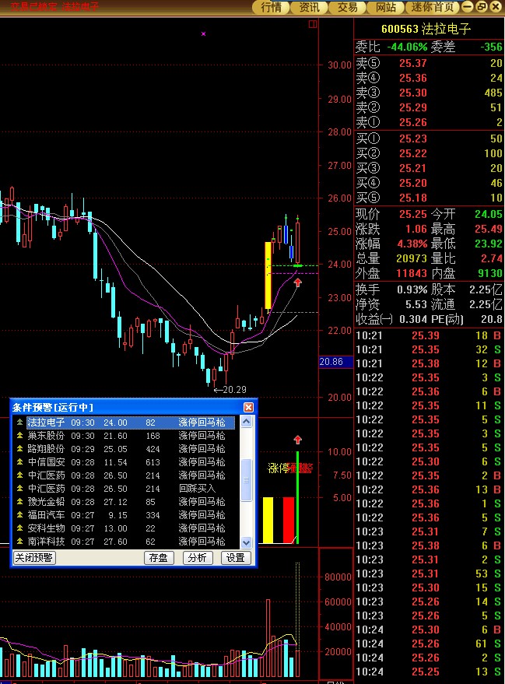Click the 10:21 trade at 25.39
The image size is (505, 684).
click(x=429, y=335)
